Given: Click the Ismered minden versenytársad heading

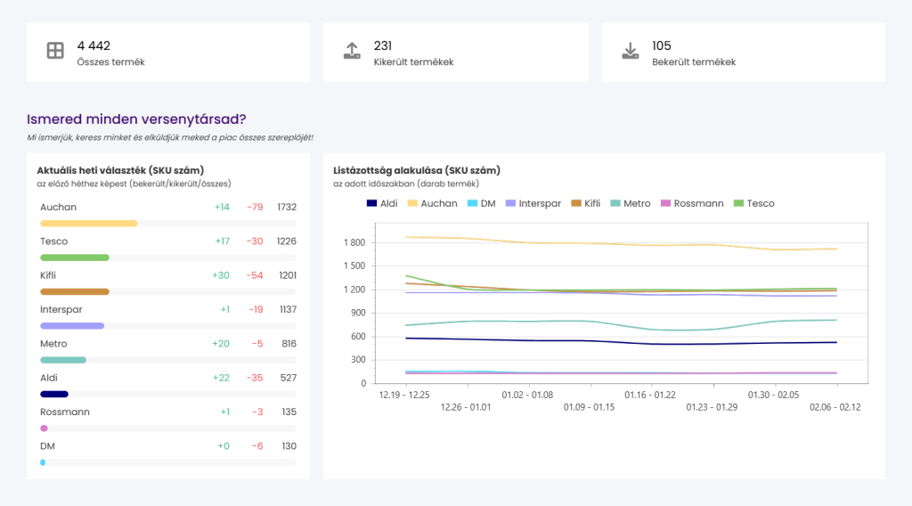Looking at the screenshot, I should point(136,118).
